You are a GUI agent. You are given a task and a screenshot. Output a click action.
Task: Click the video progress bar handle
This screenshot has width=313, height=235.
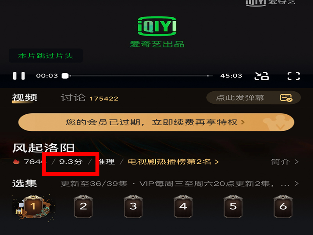(x=65, y=76)
